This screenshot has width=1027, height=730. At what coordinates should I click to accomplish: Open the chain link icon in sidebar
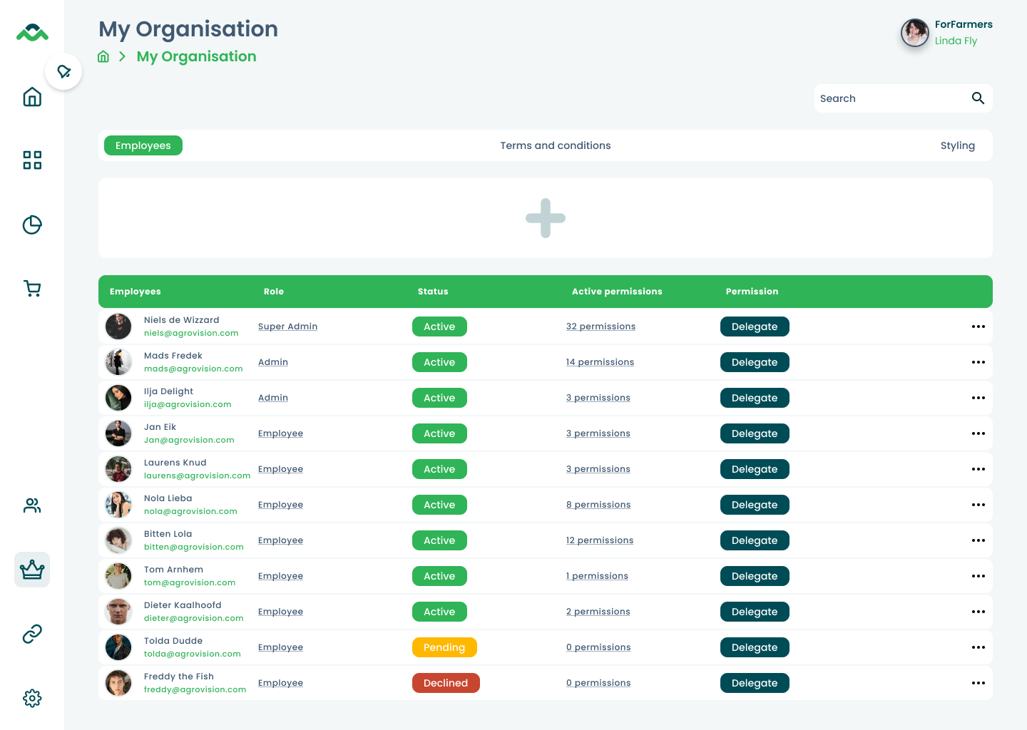click(32, 634)
